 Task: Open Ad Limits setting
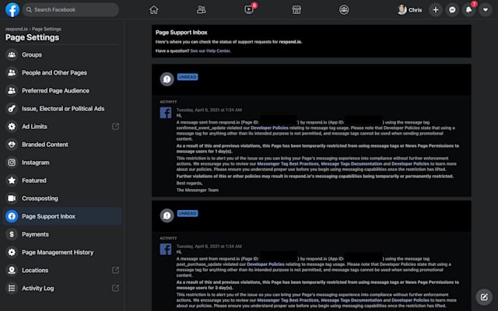[x=62, y=127]
